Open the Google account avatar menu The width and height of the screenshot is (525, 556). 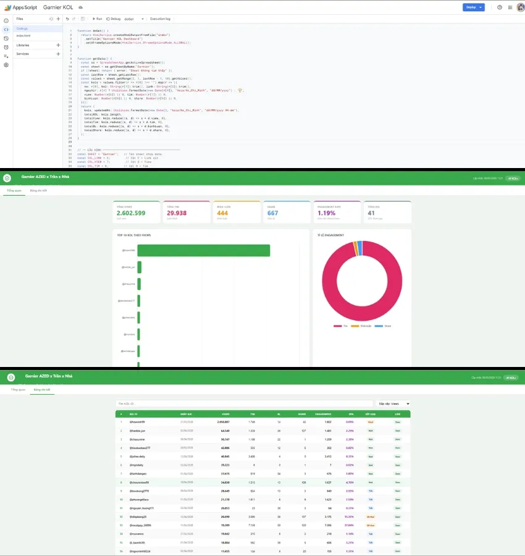521,7
